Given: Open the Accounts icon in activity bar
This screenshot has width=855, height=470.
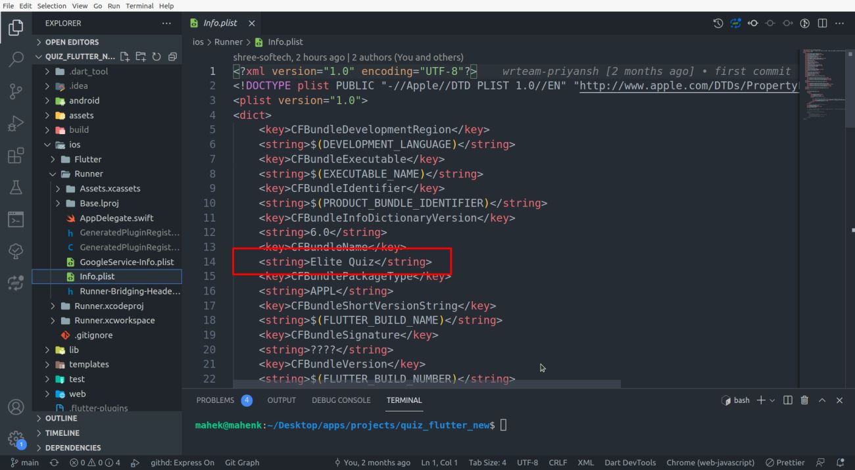Looking at the screenshot, I should [16, 407].
